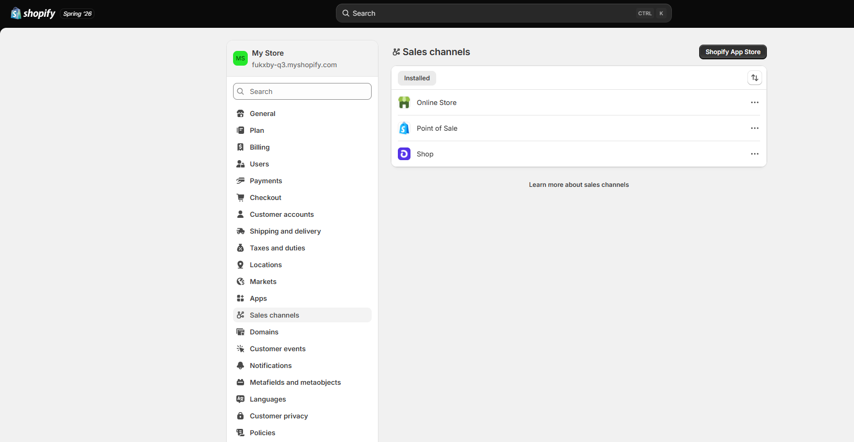
Task: Click the Markets globe icon
Action: [240, 281]
